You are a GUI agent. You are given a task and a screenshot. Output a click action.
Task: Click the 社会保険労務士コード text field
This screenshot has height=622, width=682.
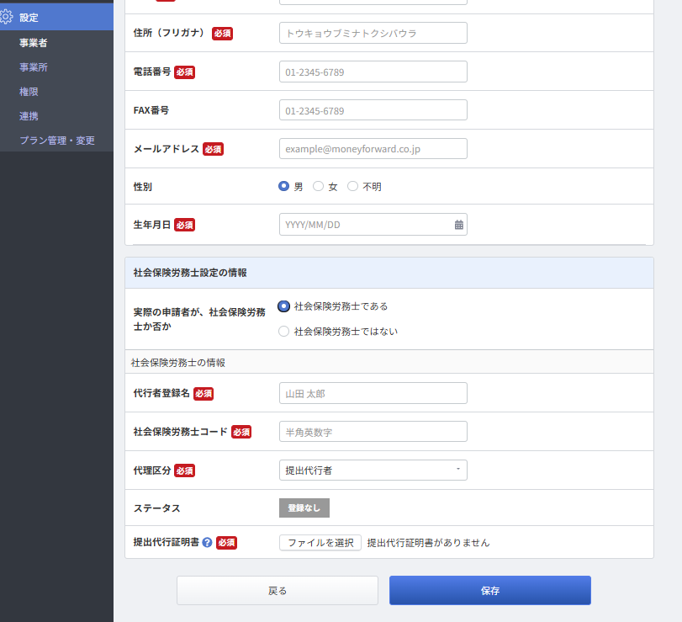373,432
